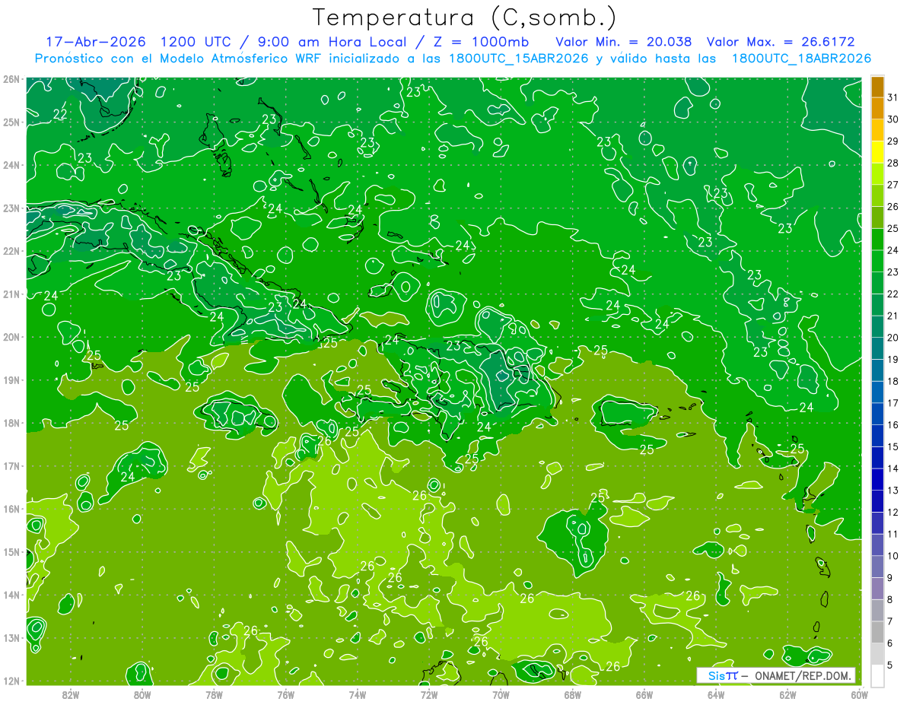Click the 5 label on the color legend
This screenshot has width=913, height=705.
pos(890,666)
